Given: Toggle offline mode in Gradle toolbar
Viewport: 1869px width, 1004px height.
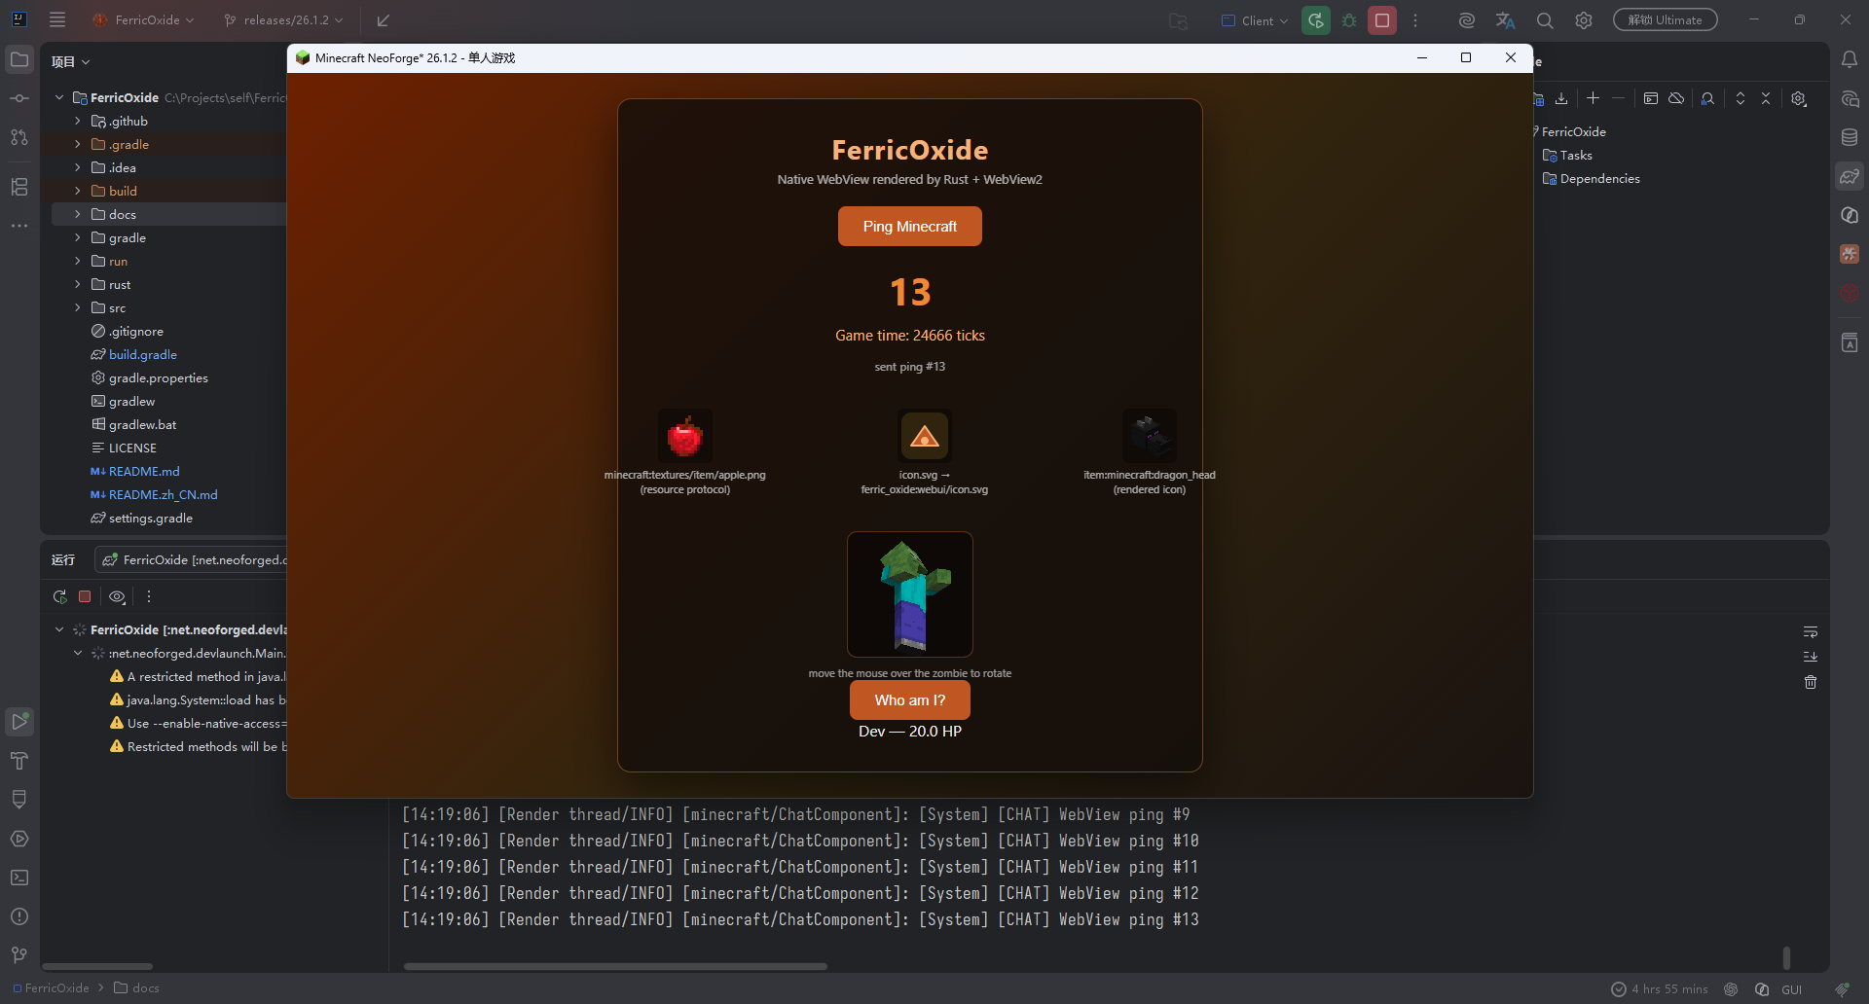Looking at the screenshot, I should pos(1676,98).
